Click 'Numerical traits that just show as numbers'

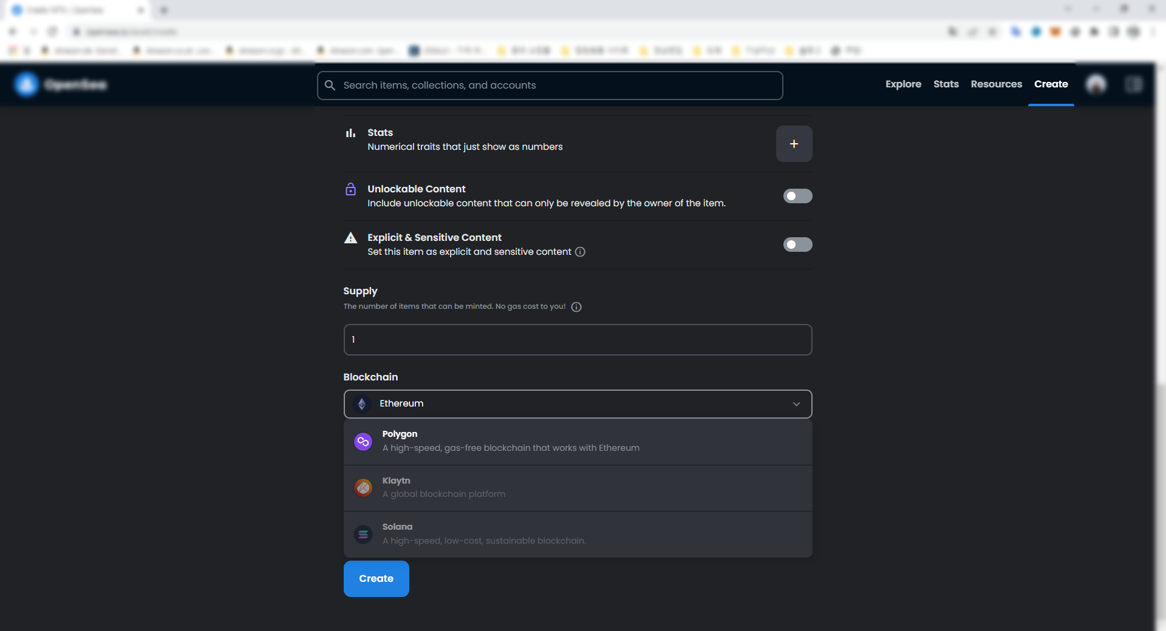(465, 147)
